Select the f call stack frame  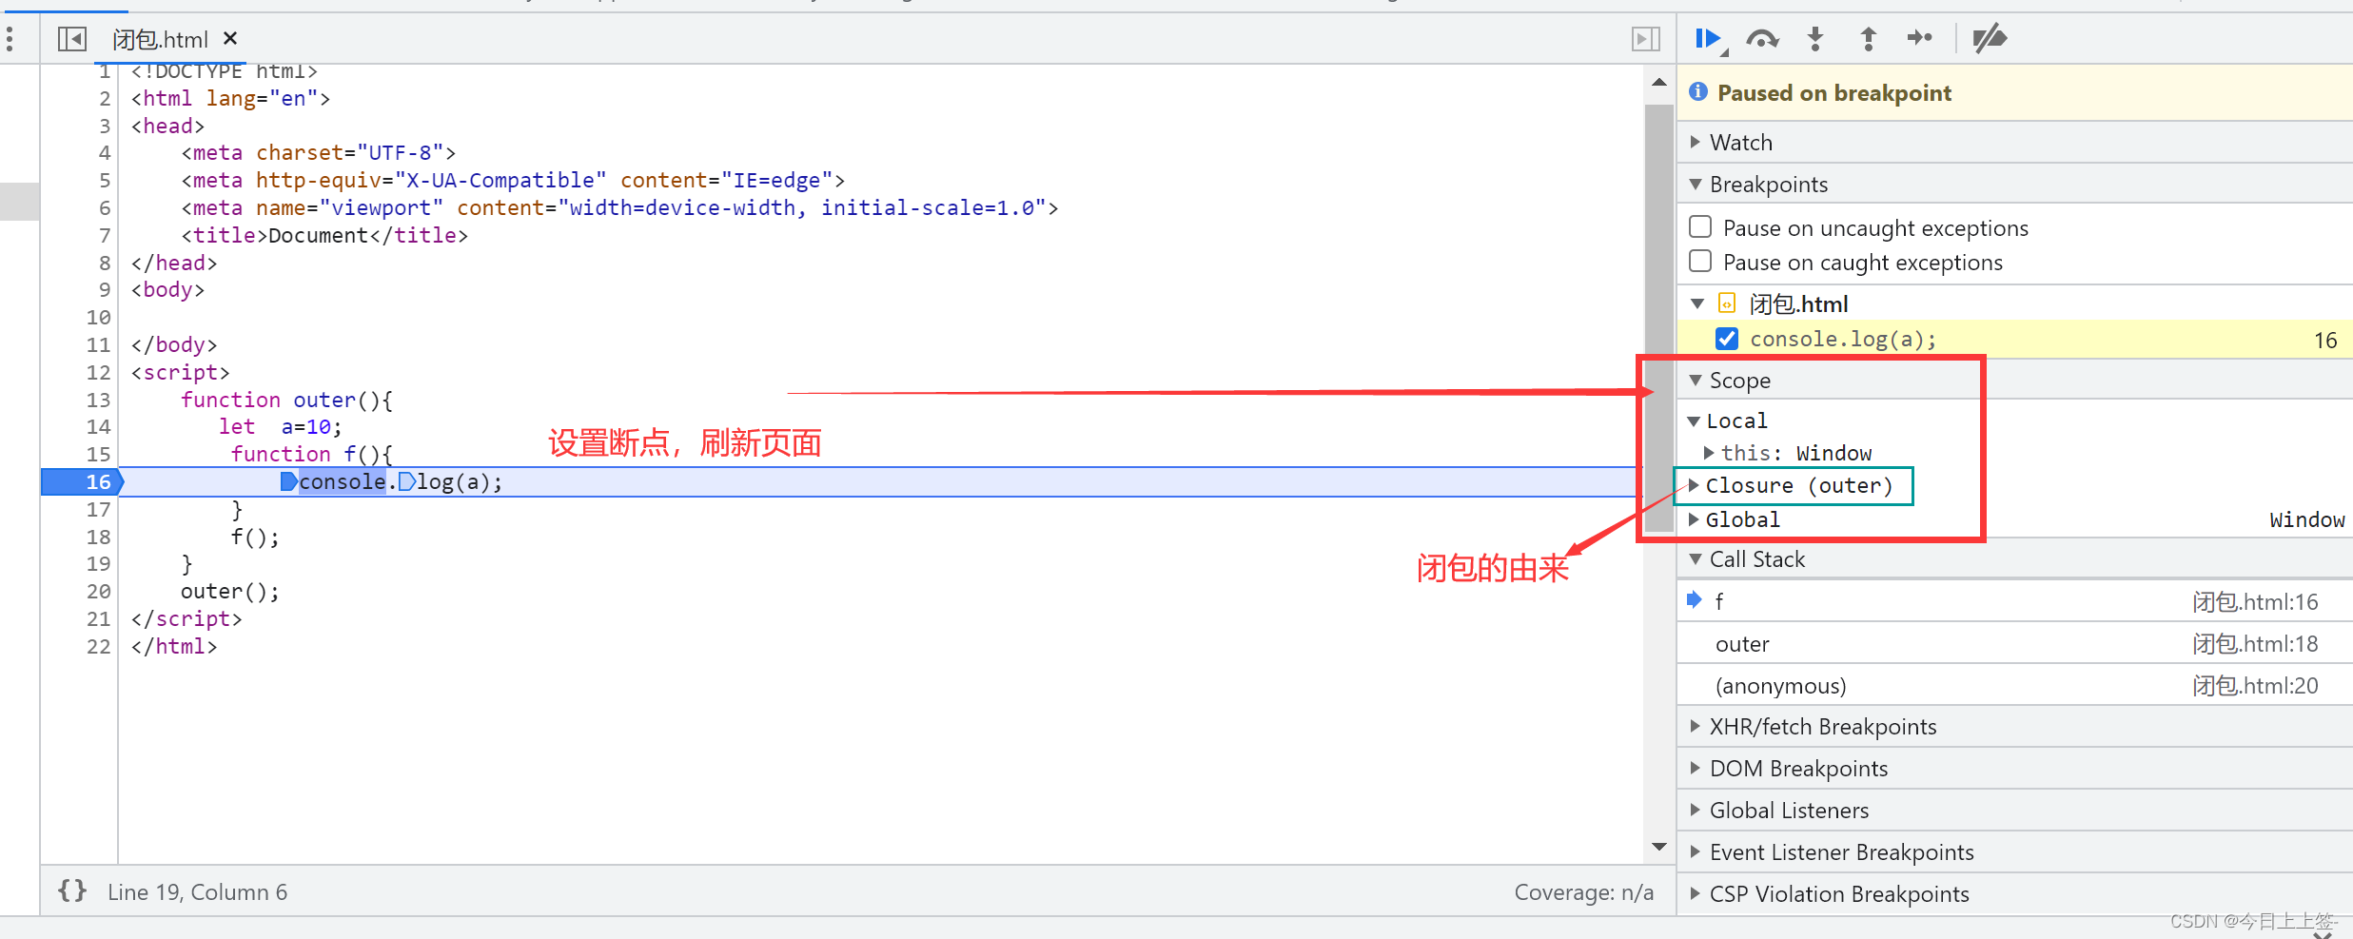[x=2015, y=601]
